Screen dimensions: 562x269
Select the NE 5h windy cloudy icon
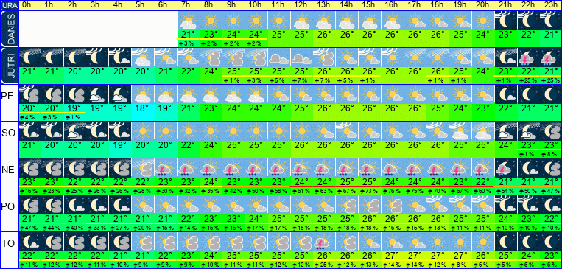point(143,168)
